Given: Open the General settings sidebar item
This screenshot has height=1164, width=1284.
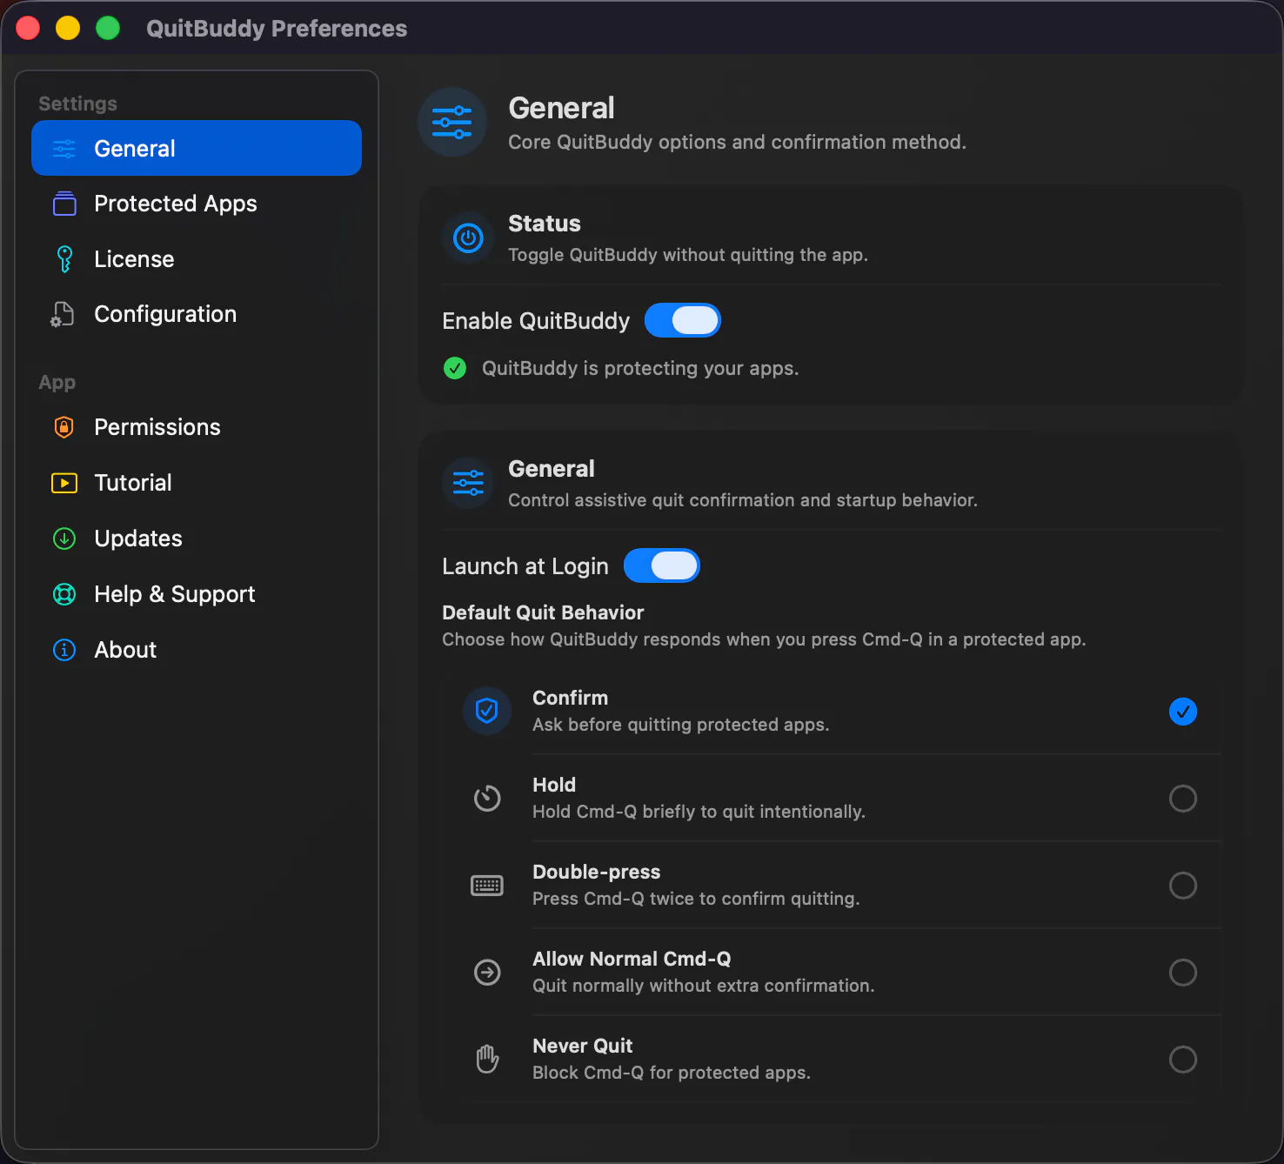Looking at the screenshot, I should point(197,148).
